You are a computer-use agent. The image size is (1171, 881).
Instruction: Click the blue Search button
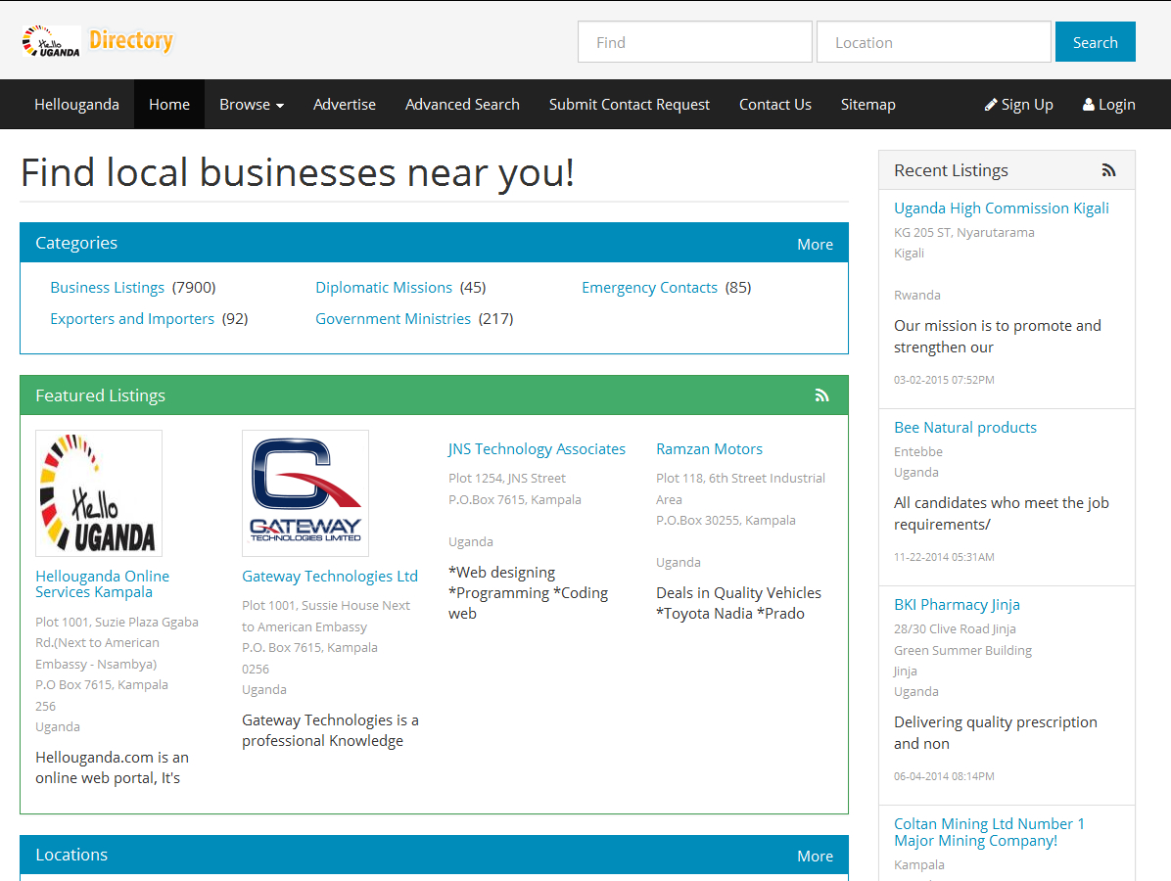pyautogui.click(x=1095, y=42)
